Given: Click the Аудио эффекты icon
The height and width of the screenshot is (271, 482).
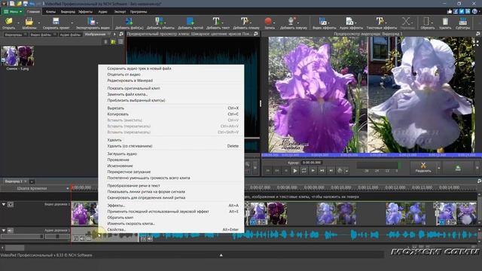Looking at the screenshot, I should point(349,21).
